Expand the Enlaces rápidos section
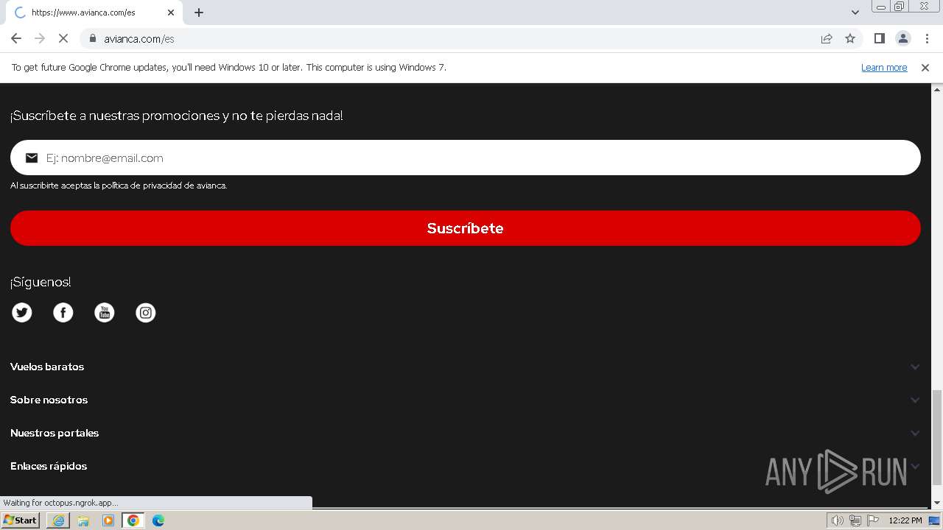This screenshot has width=943, height=530. point(465,466)
